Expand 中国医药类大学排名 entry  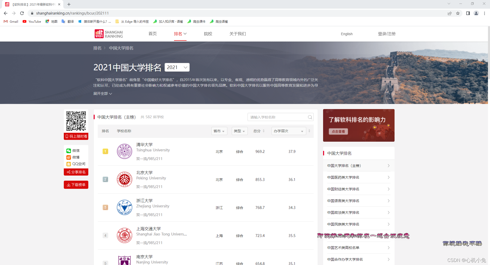(x=359, y=177)
